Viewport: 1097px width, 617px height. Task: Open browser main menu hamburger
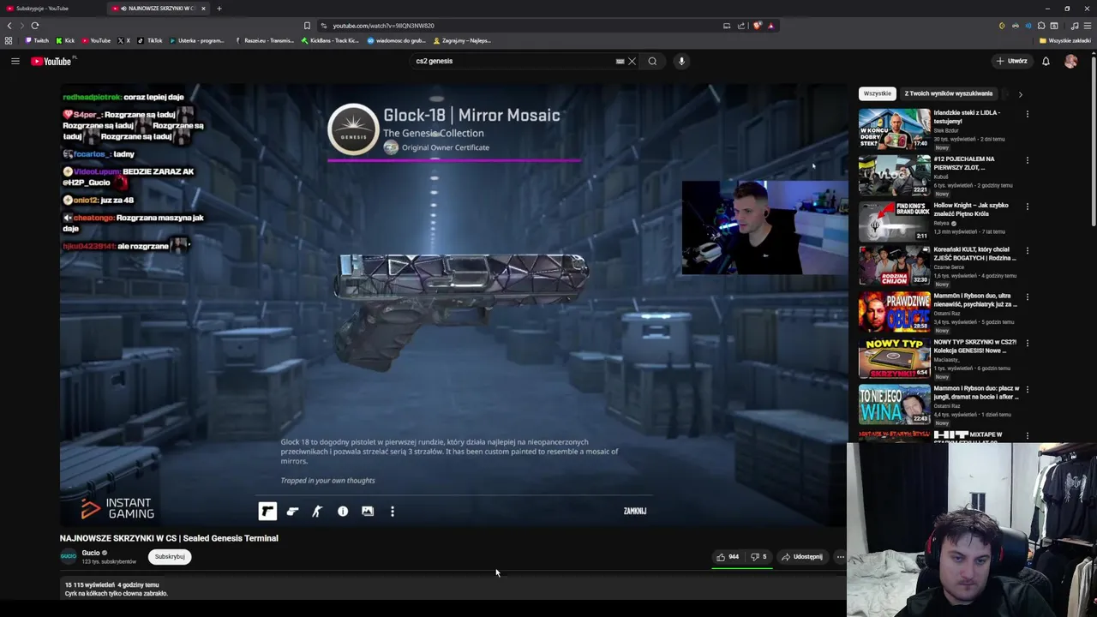tap(1087, 26)
